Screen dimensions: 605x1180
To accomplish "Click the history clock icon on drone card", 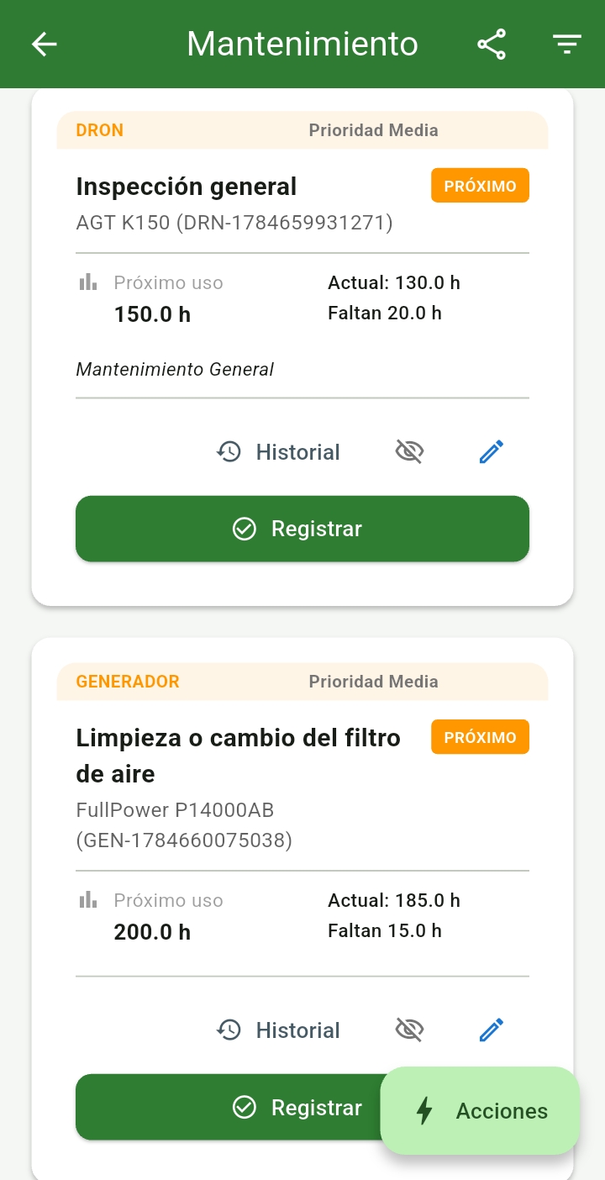I will click(x=229, y=452).
